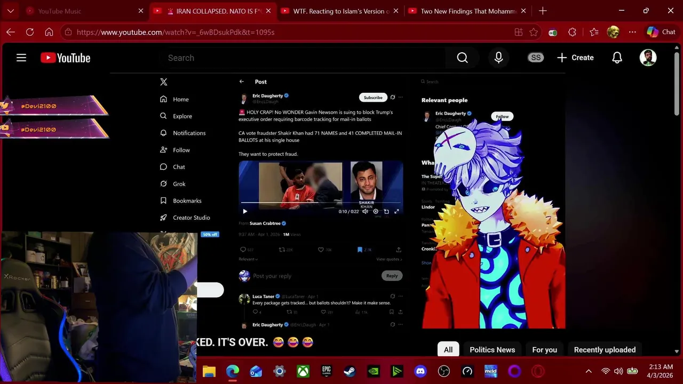683x384 pixels.
Task: Close the YouTube Music tab
Action: click(x=141, y=11)
